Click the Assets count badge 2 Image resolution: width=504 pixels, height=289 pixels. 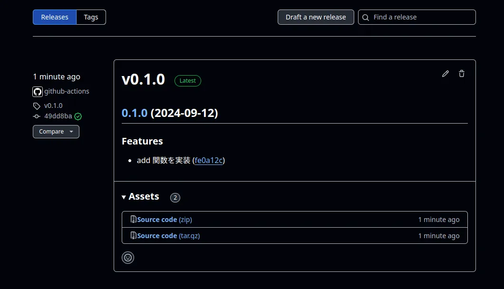[175, 197]
